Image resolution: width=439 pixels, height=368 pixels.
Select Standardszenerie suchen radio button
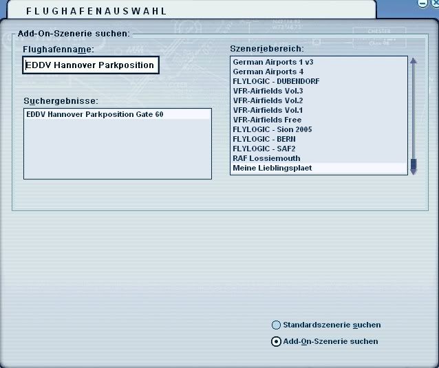point(277,325)
